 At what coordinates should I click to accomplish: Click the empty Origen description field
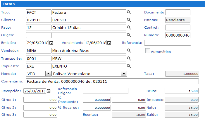(x=89, y=35)
